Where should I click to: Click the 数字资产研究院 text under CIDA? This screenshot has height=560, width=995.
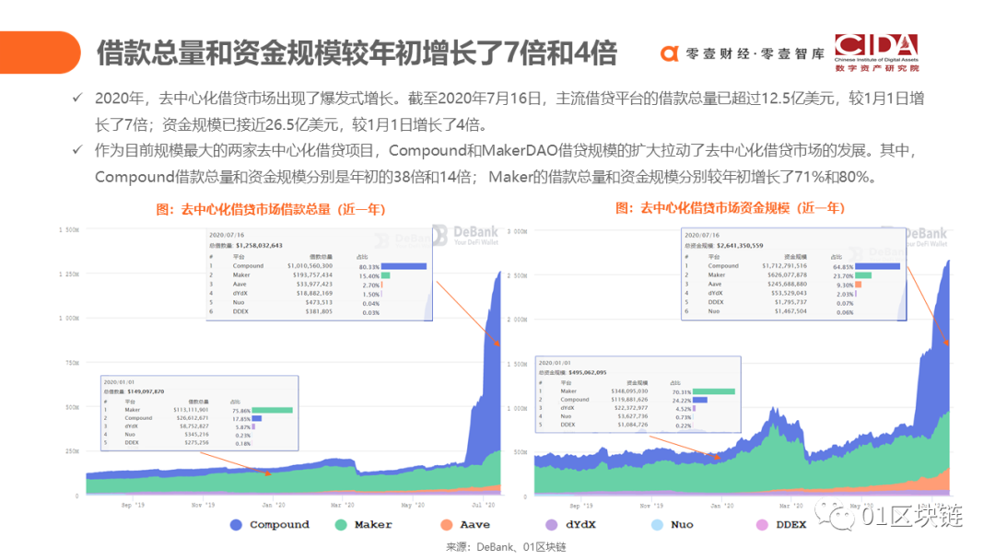tap(877, 68)
